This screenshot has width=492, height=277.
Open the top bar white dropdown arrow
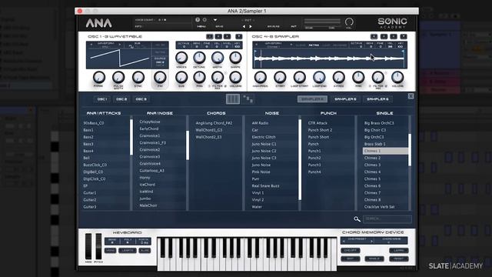click(215, 20)
